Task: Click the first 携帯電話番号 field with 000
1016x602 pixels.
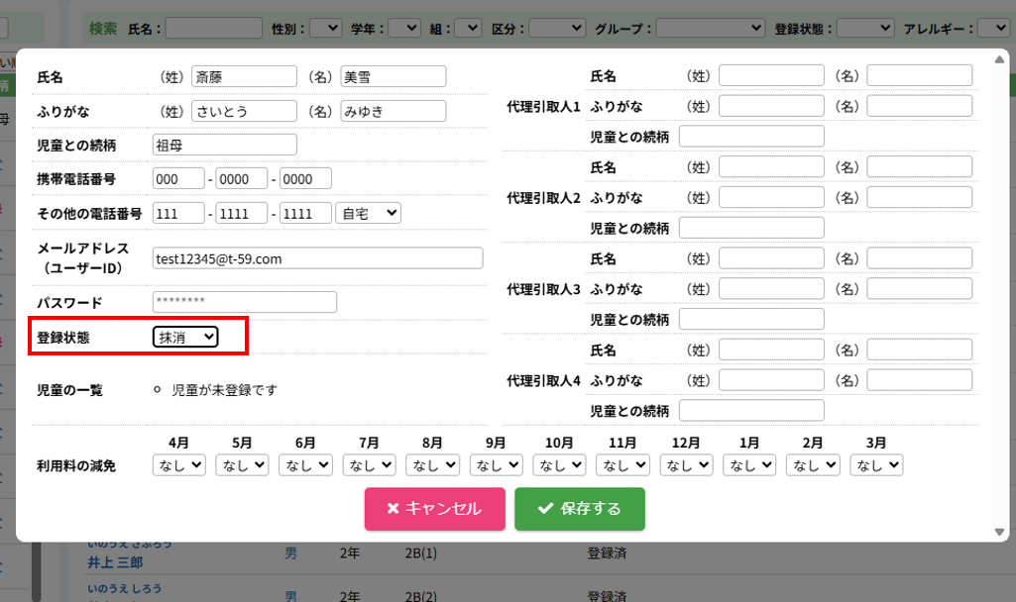Action: [x=178, y=179]
